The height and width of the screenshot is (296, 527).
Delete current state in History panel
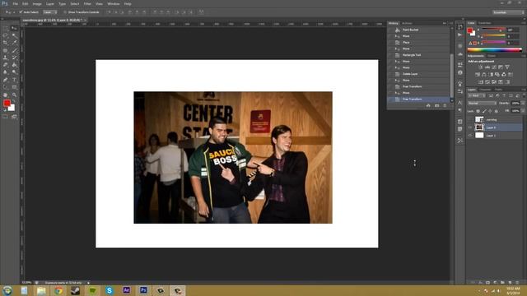tap(445, 106)
